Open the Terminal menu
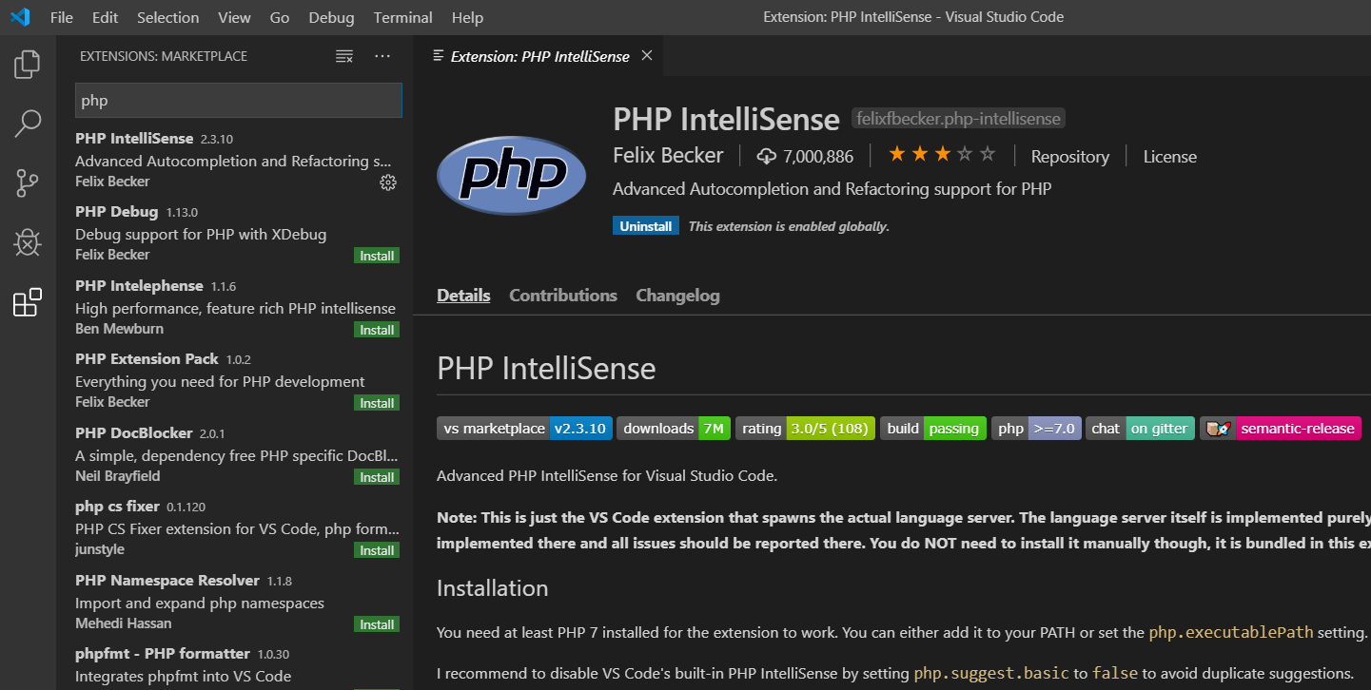The height and width of the screenshot is (690, 1371). tap(402, 17)
